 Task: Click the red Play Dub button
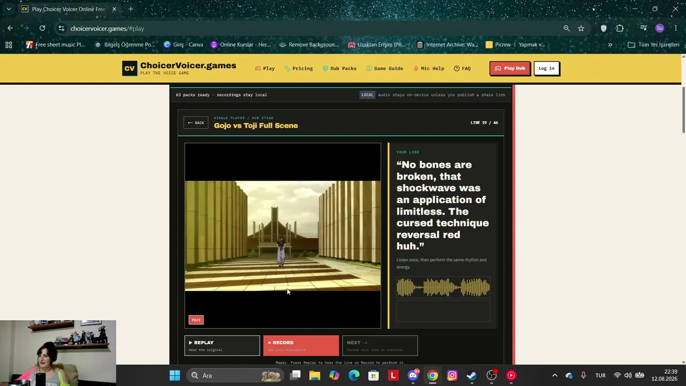(510, 68)
